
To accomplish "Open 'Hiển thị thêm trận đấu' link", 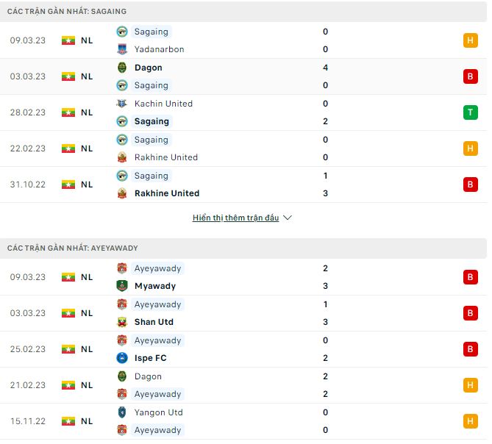I will point(235,218).
